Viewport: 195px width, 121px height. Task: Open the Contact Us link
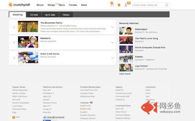120,100
